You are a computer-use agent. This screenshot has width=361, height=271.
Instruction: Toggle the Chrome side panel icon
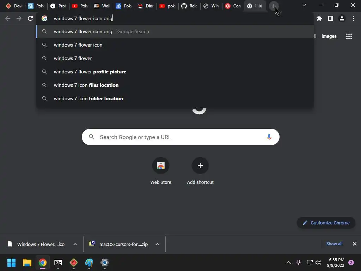click(331, 18)
